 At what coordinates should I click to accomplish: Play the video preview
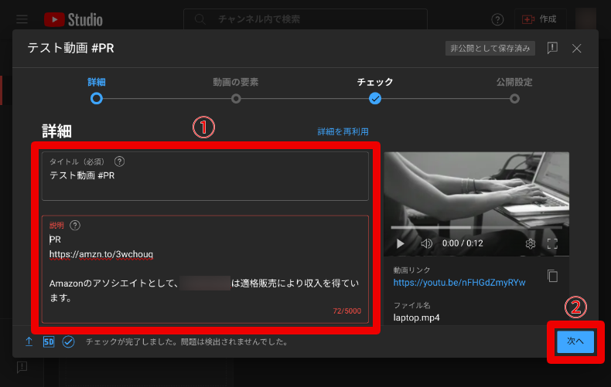(x=400, y=244)
